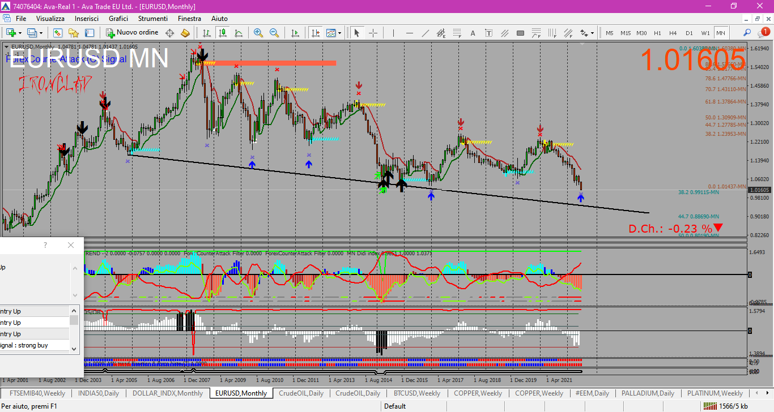This screenshot has width=774, height=412.
Task: Open the Finestra menu
Action: point(189,19)
